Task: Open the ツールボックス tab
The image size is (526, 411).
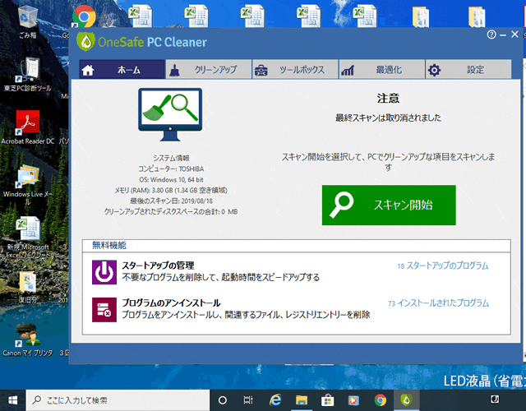Action: point(295,69)
